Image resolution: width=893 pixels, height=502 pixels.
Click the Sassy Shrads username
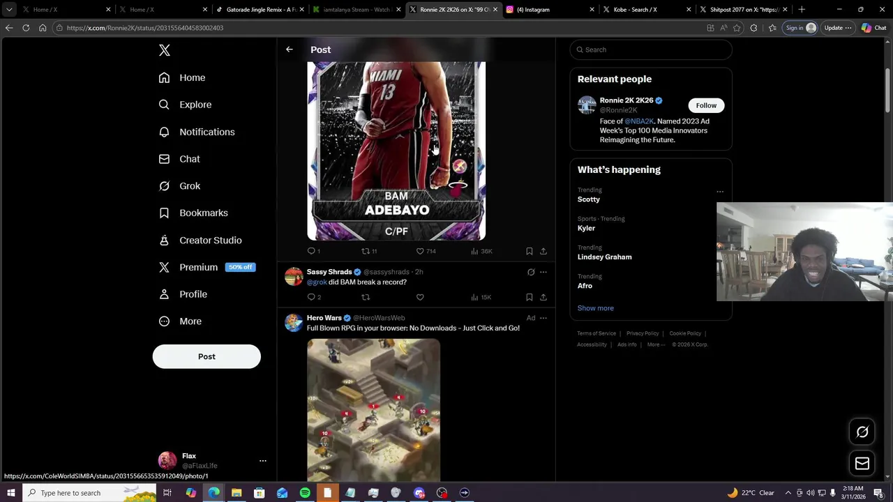point(329,272)
